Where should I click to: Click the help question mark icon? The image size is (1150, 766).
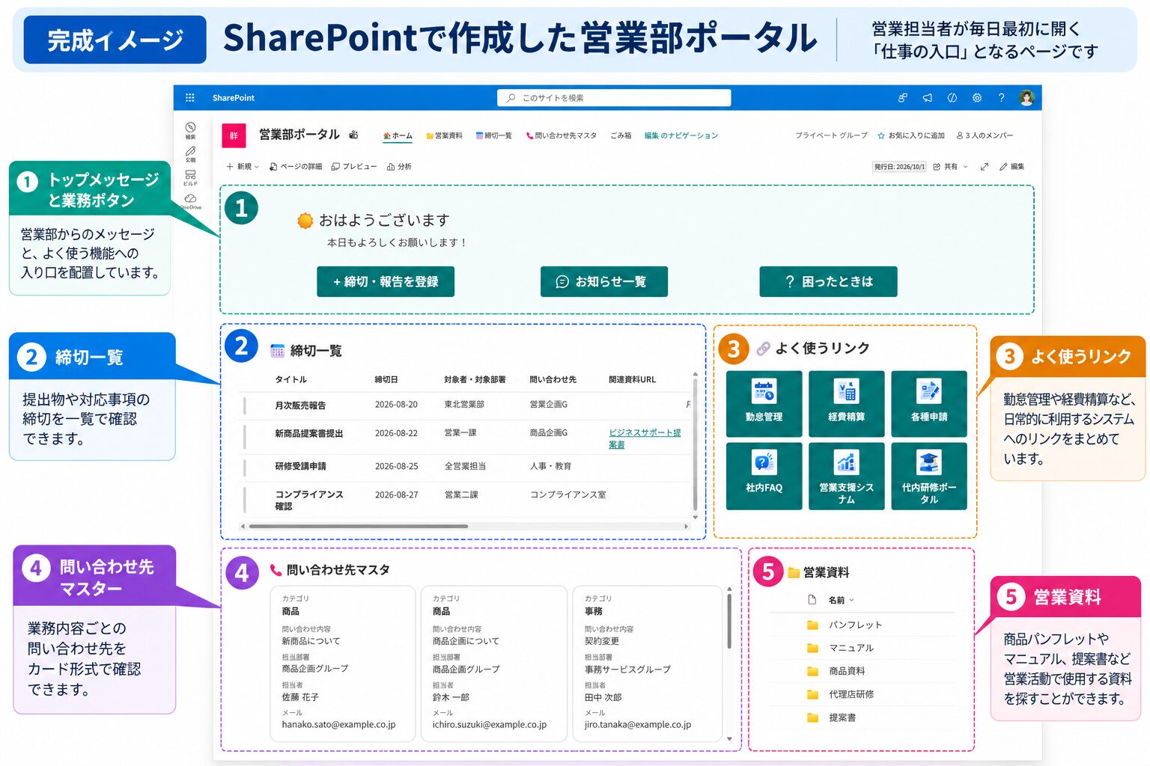pyautogui.click(x=1001, y=98)
